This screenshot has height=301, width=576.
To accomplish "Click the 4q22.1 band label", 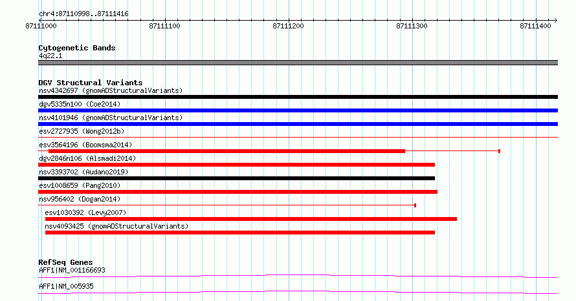I will (50, 56).
